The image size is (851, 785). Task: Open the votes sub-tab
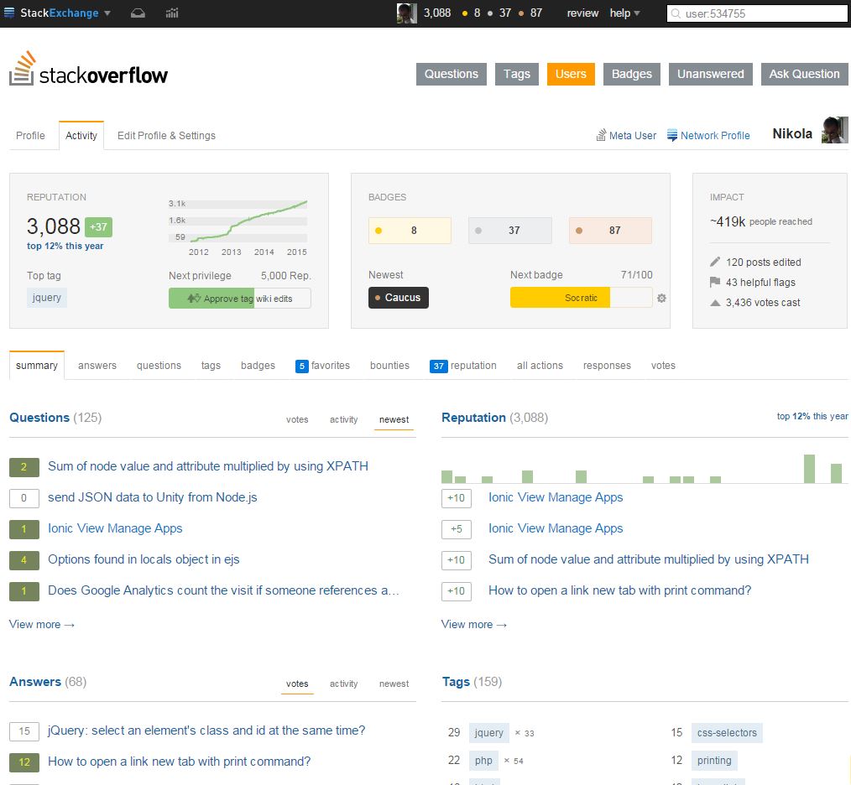pyautogui.click(x=663, y=366)
